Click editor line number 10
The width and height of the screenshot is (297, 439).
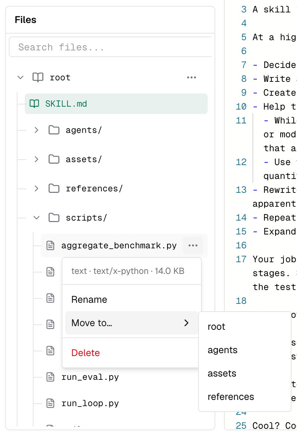click(x=241, y=106)
